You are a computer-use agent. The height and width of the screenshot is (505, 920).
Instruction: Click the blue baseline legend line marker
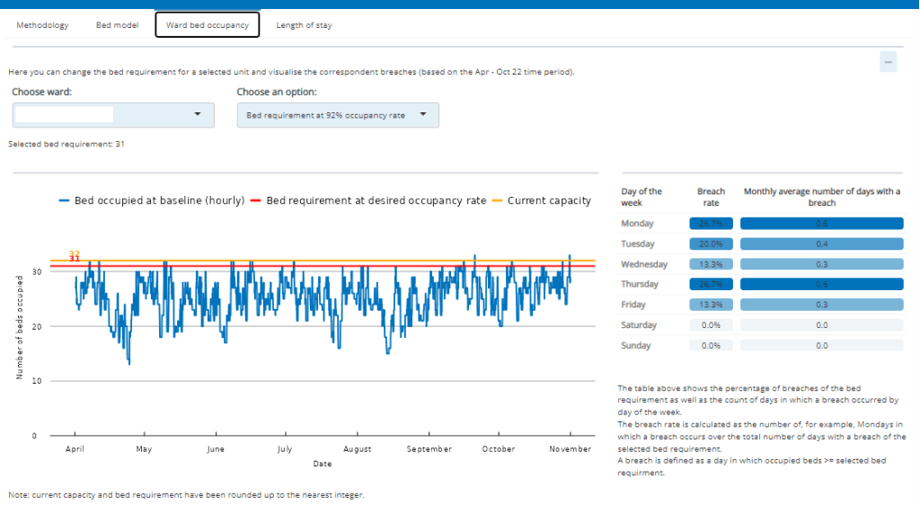[x=65, y=200]
